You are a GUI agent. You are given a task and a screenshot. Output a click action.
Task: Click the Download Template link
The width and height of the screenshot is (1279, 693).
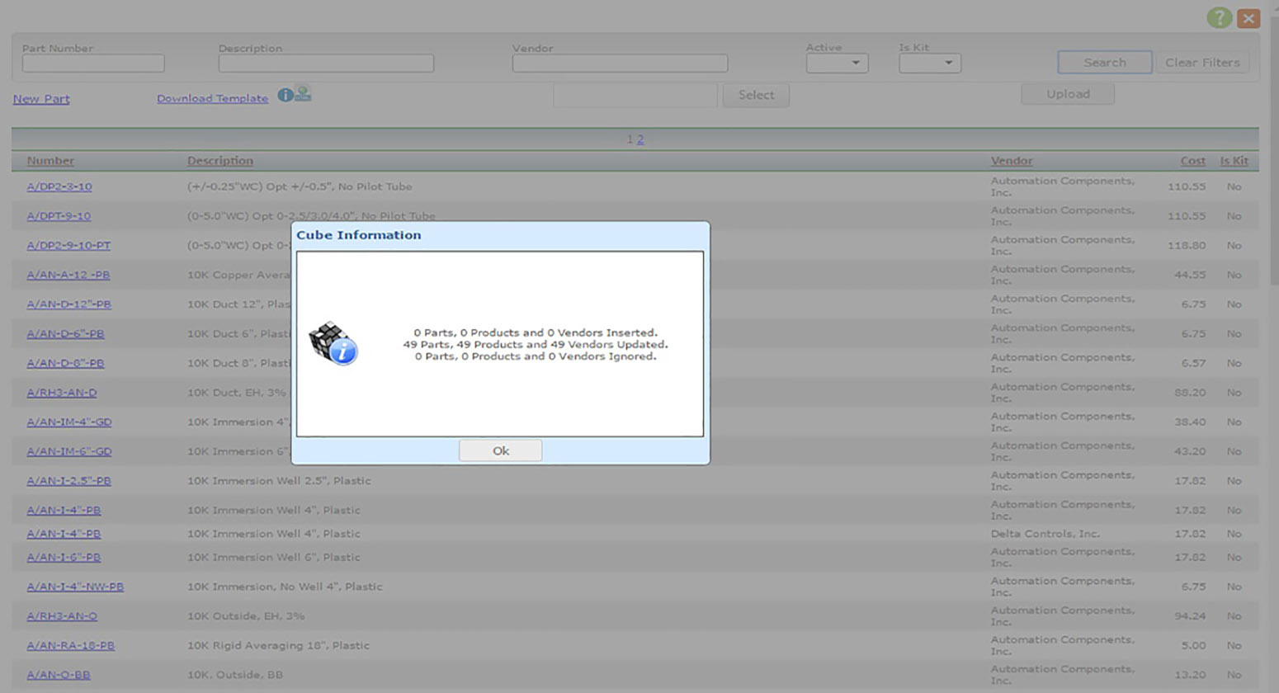click(212, 98)
